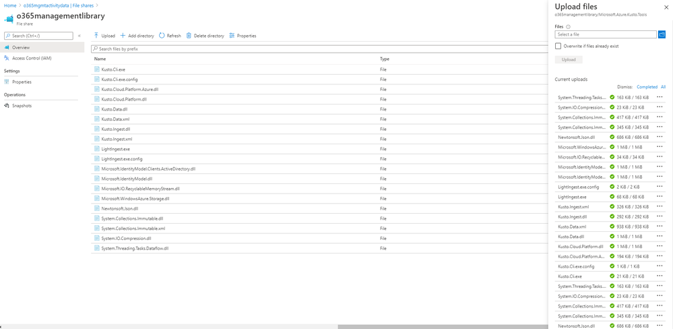Select Microsoft.WindowsAzure.Storage.dll file

(135, 198)
